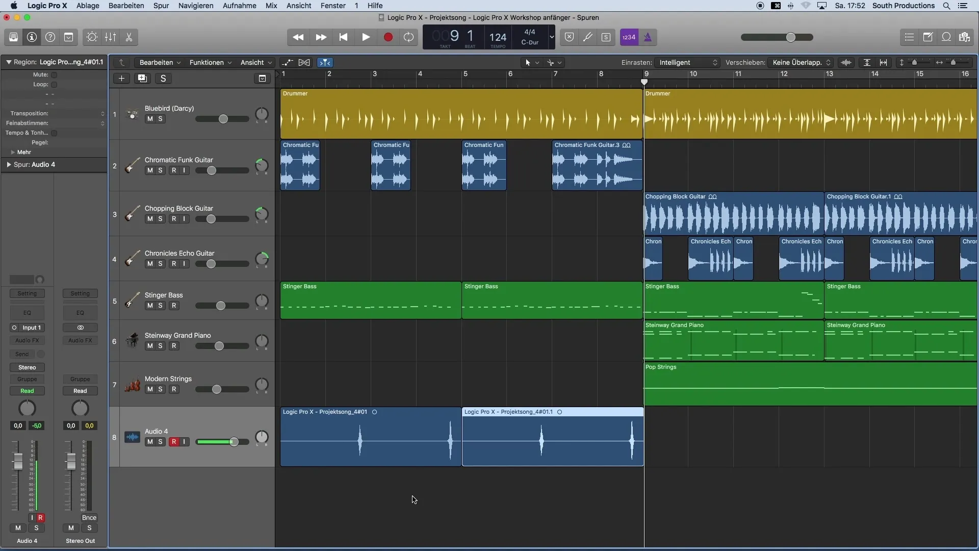Toggle the Tuner icon
This screenshot has height=551, width=979.
click(588, 37)
